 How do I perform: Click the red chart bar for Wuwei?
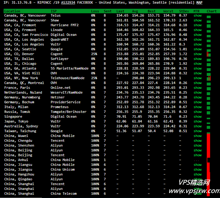pos(208,136)
